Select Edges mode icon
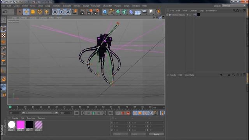 click(x=4, y=55)
